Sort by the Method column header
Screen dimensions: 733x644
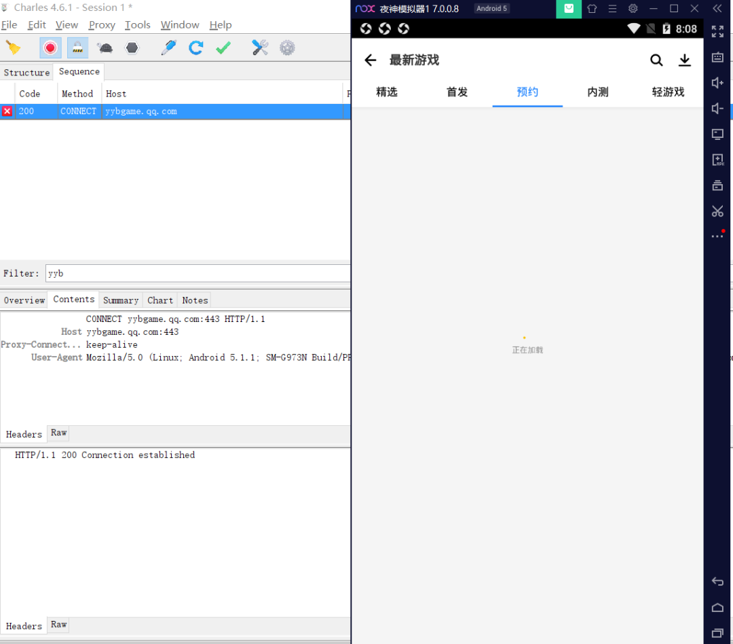(x=77, y=94)
